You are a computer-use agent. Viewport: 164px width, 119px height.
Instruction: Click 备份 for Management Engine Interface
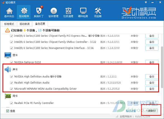point(152,48)
